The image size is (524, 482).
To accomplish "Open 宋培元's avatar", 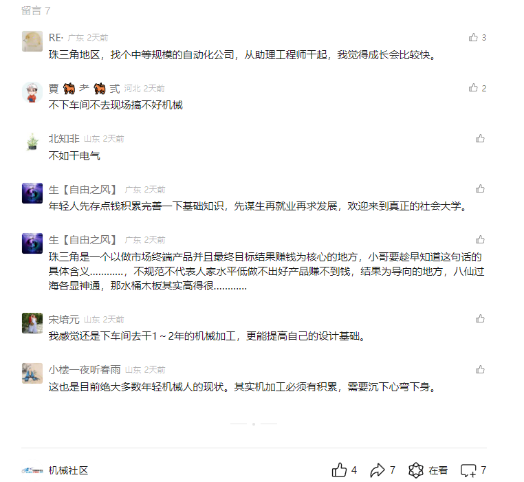I will click(x=32, y=323).
